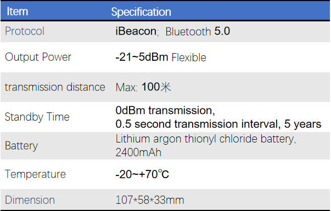This screenshot has width=331, height=211.
Task: Select the Temperature row label
Action: [35, 174]
